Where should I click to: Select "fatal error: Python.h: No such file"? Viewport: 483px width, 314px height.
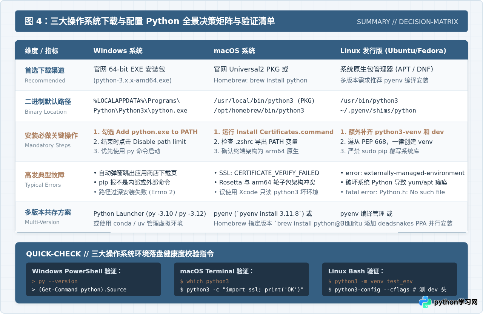click(x=392, y=192)
